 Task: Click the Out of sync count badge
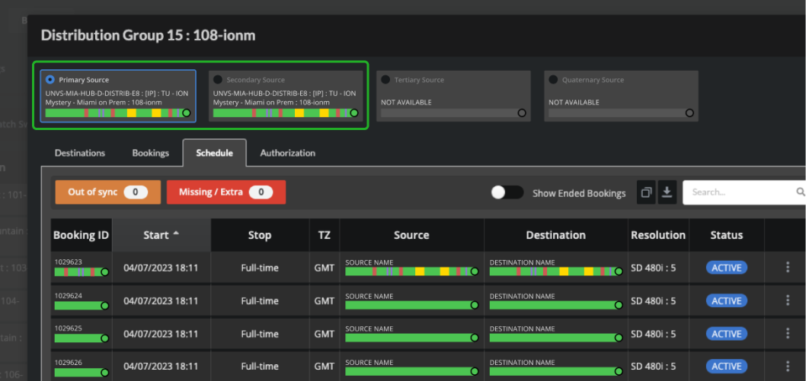click(136, 192)
